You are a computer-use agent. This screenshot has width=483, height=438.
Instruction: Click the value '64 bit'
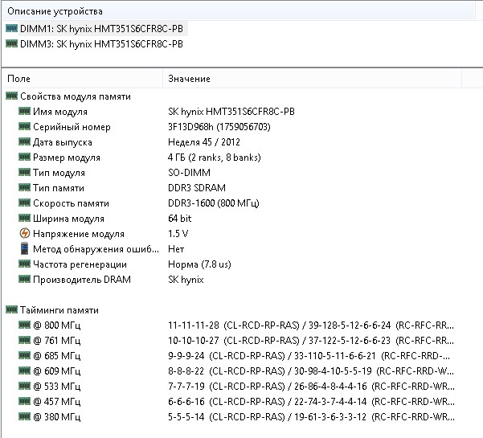coord(179,218)
